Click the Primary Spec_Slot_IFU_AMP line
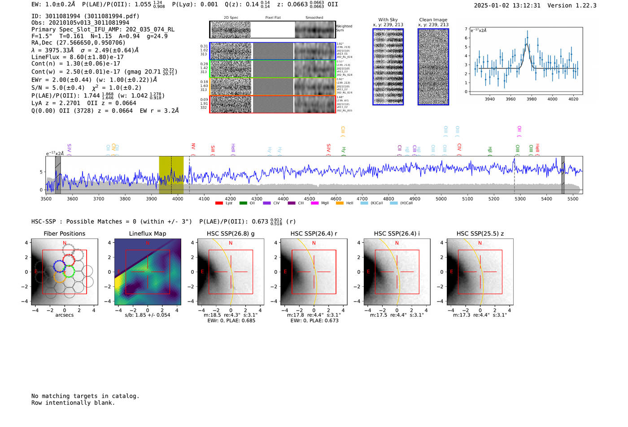The width and height of the screenshot is (628, 427). pos(103,30)
